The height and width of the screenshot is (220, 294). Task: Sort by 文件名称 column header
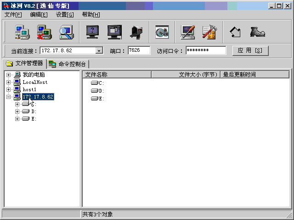(x=117, y=75)
